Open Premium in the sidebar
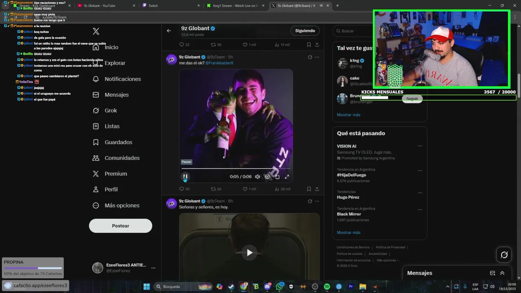Viewport: 521px width, 293px height. coord(110,174)
